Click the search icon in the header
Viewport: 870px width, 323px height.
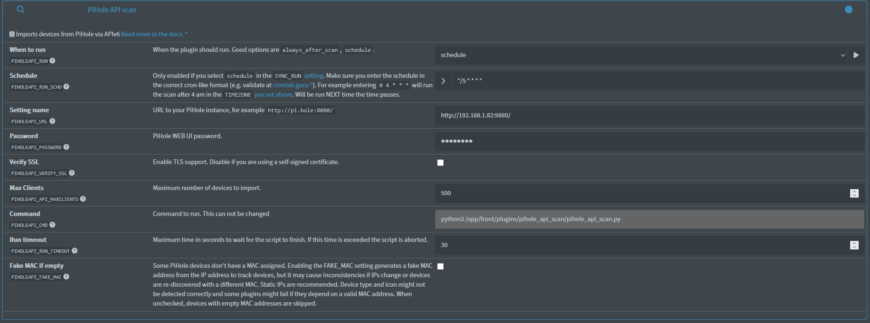[x=20, y=9]
